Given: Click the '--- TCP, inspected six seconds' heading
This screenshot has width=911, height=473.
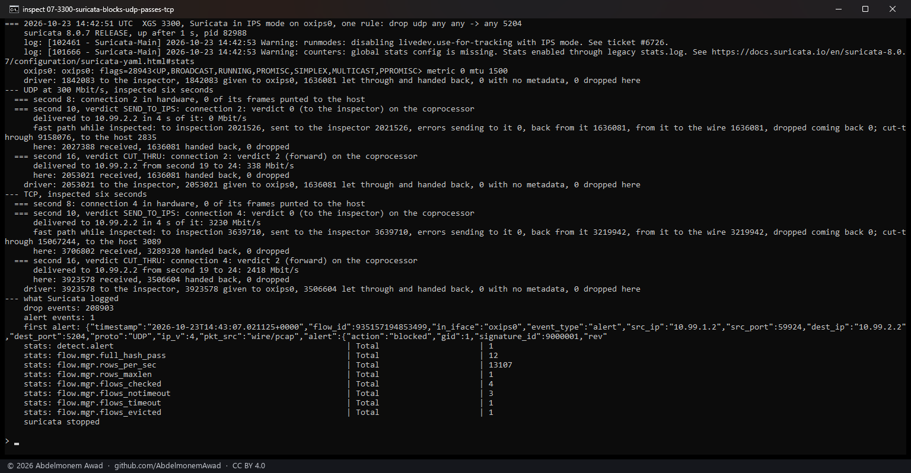Looking at the screenshot, I should point(76,194).
